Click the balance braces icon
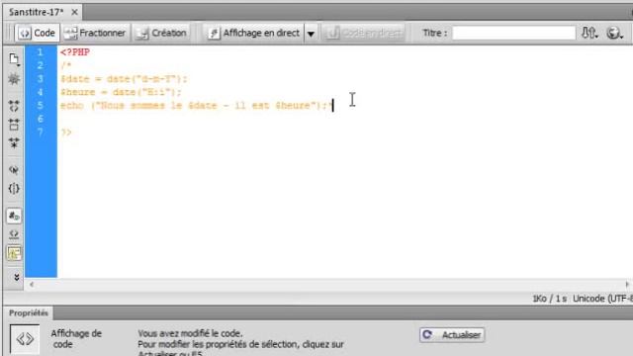Viewport: 633px width, 356px height. point(14,189)
